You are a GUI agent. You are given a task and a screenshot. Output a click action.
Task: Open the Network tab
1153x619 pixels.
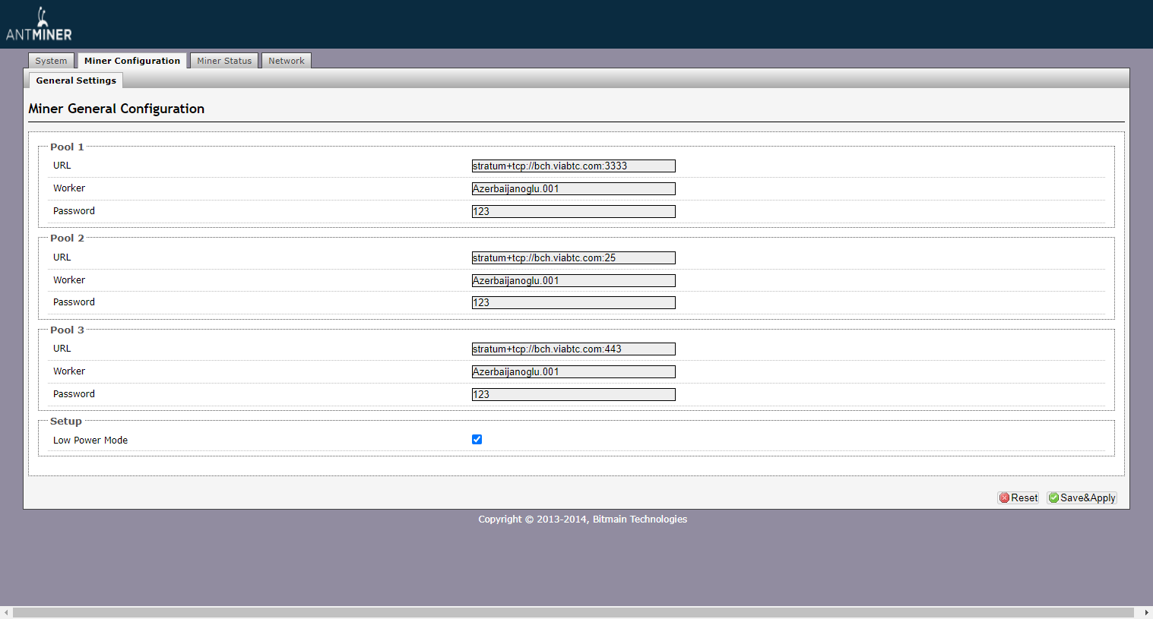click(x=286, y=61)
